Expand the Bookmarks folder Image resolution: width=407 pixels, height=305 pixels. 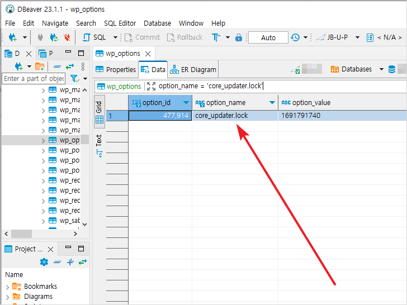click(7, 287)
